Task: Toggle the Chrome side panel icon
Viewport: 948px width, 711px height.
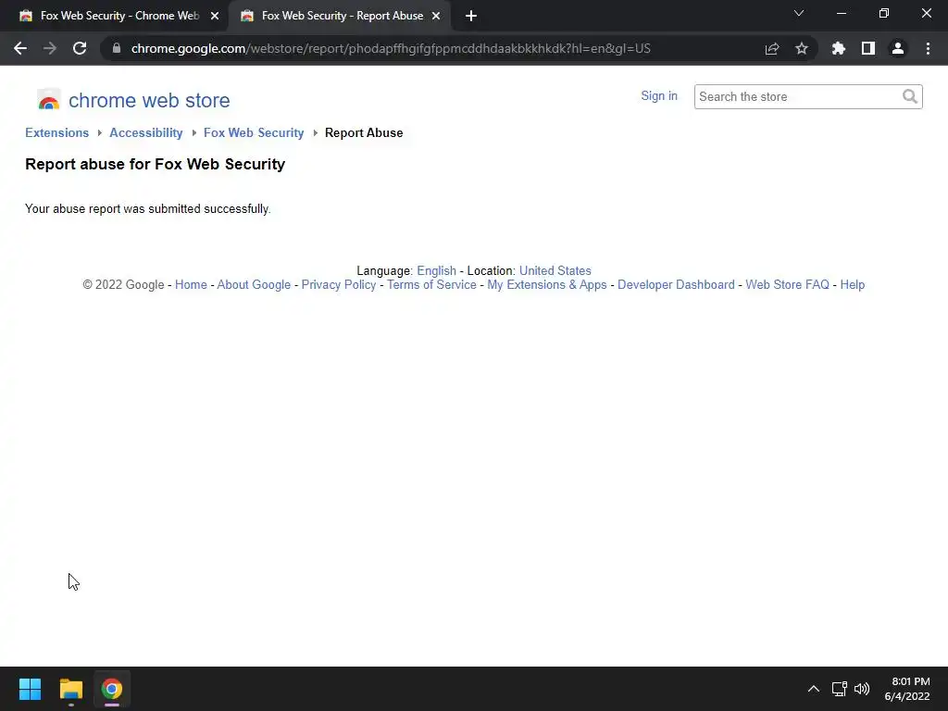Action: point(868,48)
